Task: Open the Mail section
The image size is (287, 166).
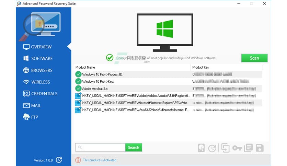Action: pyautogui.click(x=32, y=106)
